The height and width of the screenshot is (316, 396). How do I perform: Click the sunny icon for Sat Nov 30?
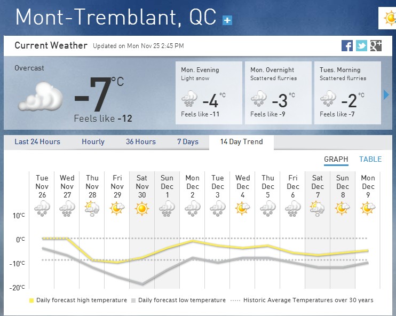click(x=142, y=209)
